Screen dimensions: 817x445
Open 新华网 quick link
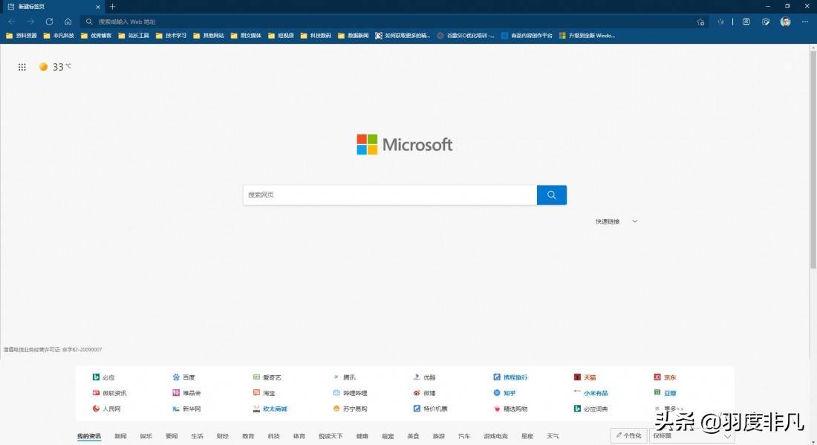186,409
